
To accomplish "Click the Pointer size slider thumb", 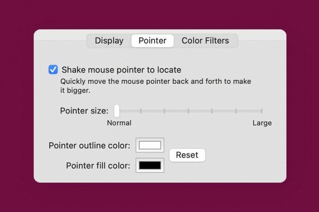I will pos(116,111).
